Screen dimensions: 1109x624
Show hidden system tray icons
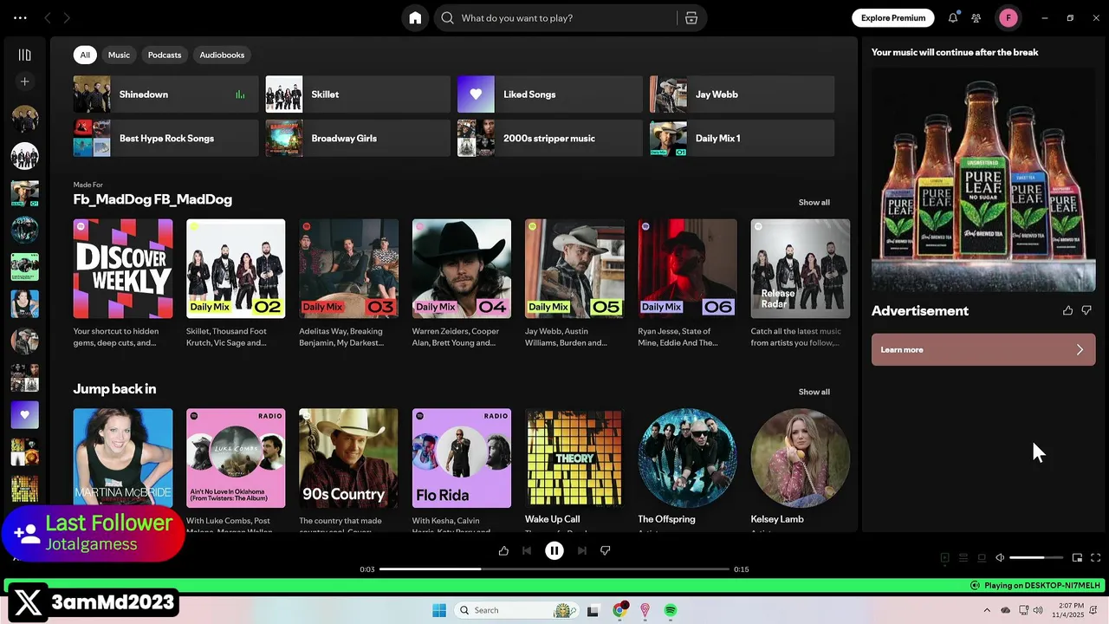click(987, 610)
